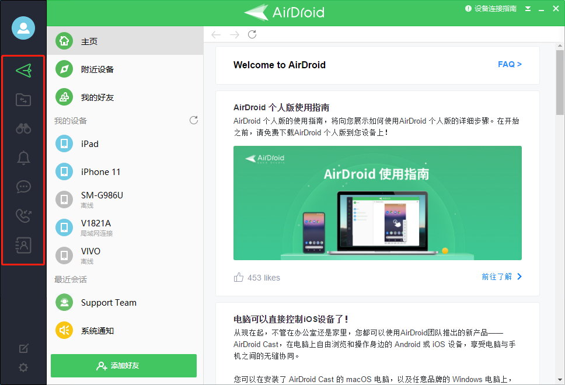Reload the page with refresh icon

pos(252,34)
